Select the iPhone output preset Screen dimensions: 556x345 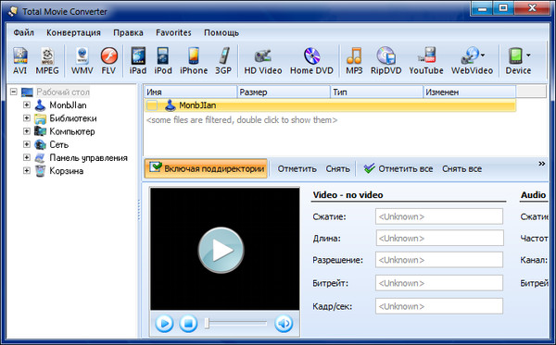(x=194, y=61)
